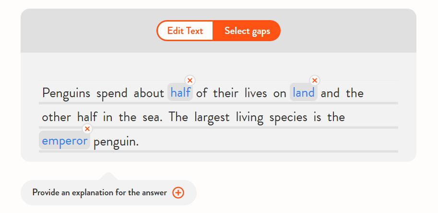Select the highlighted gap word 'land'

point(304,93)
